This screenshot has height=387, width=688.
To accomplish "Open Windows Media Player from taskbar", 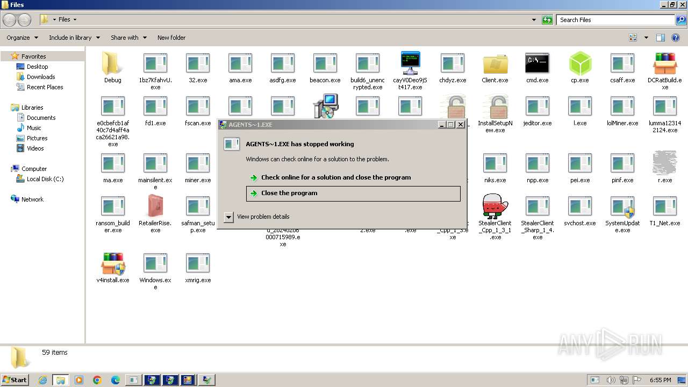I will click(x=79, y=380).
